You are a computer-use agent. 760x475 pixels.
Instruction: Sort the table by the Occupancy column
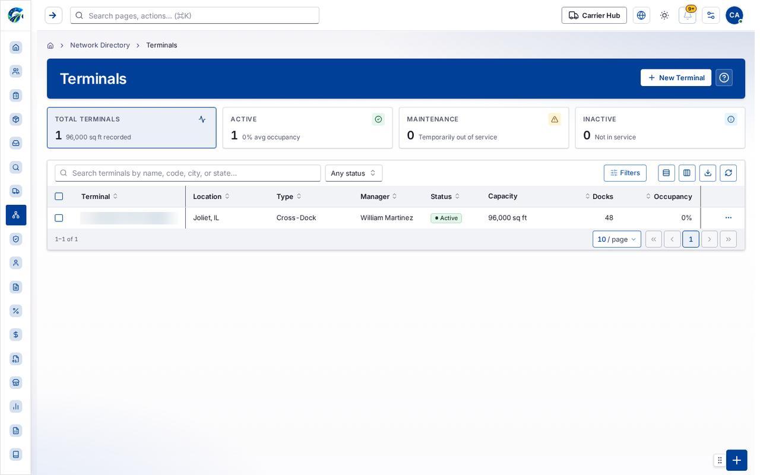[669, 197]
